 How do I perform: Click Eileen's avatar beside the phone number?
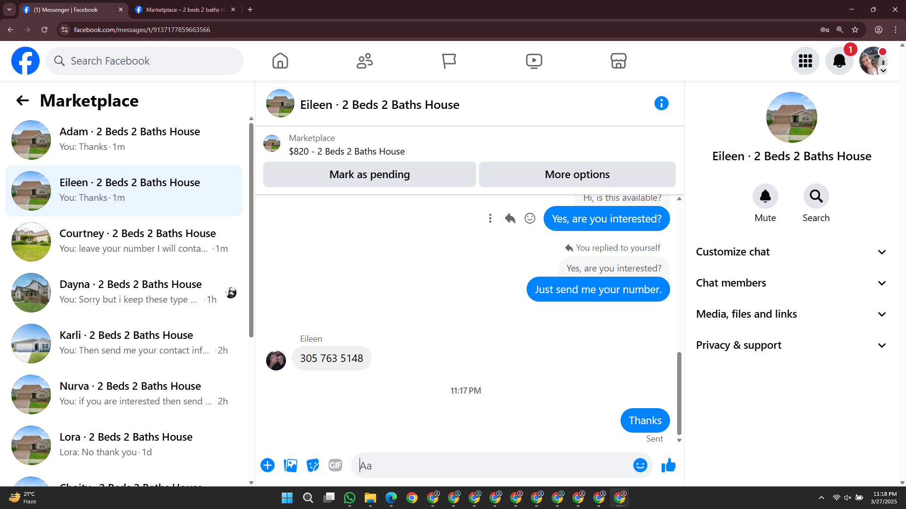click(x=276, y=361)
